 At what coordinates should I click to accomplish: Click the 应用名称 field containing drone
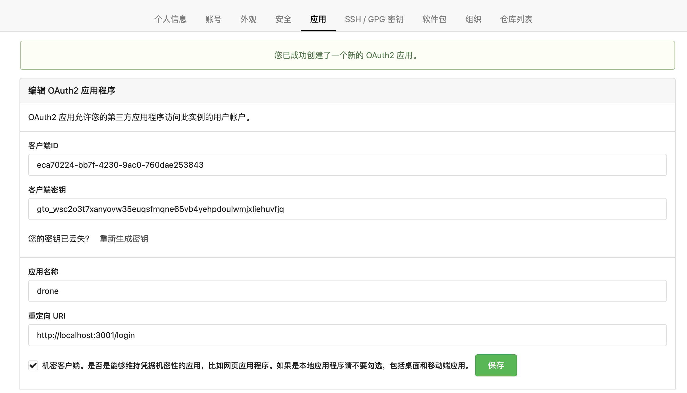pyautogui.click(x=347, y=291)
